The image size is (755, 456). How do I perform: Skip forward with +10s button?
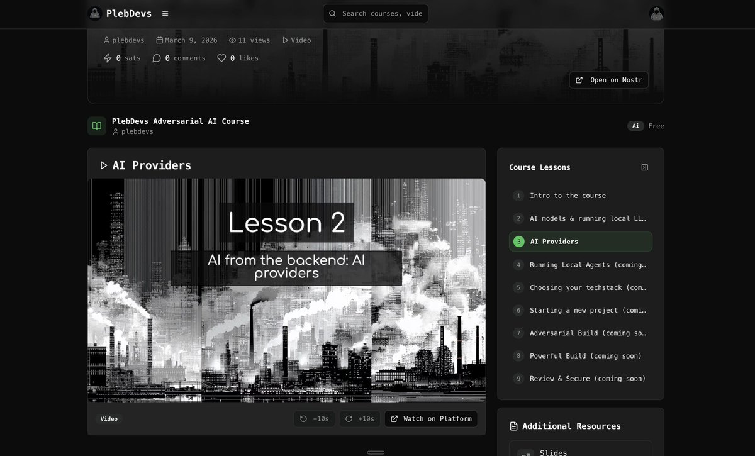pyautogui.click(x=360, y=419)
